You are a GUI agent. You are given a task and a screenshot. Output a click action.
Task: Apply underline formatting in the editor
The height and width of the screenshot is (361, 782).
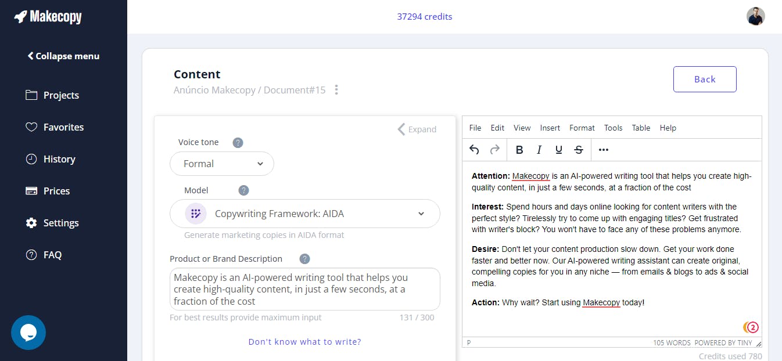click(x=559, y=150)
